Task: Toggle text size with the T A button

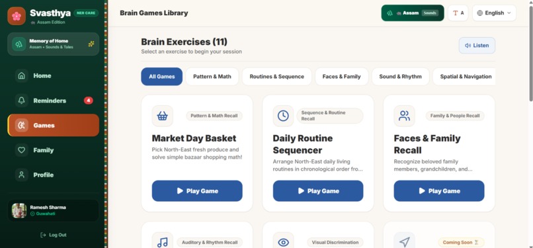Action: 458,13
